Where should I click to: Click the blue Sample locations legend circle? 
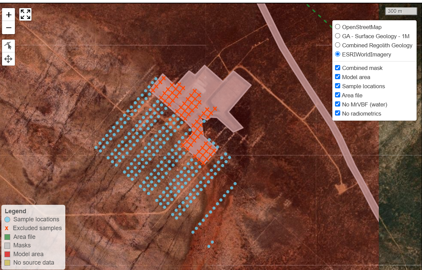click(x=7, y=219)
